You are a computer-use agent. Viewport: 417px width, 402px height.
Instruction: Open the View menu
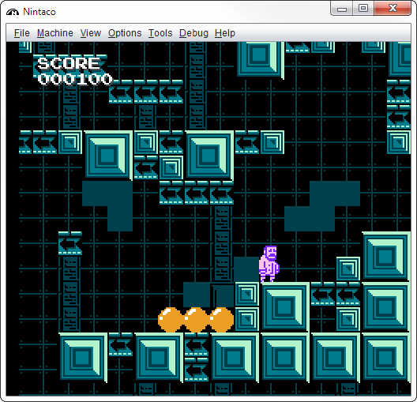click(x=91, y=33)
